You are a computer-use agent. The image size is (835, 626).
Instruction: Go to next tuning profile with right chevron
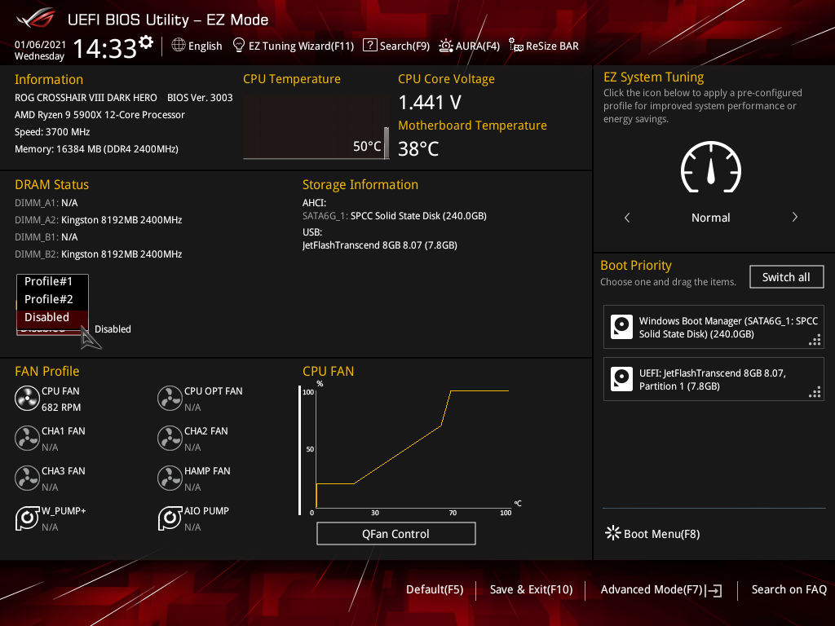(794, 217)
